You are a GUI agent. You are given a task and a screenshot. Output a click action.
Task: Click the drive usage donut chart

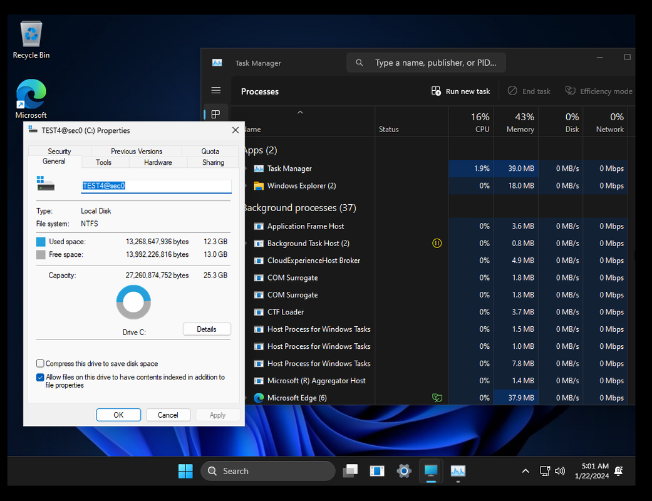[x=133, y=302]
